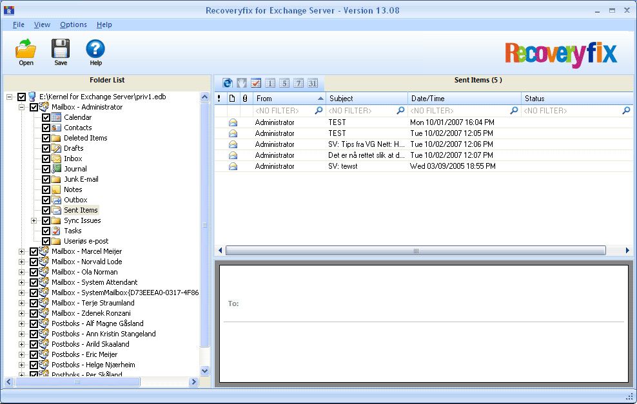
Task: Uncheck the Notes folder checkbox
Action: pyautogui.click(x=46, y=189)
